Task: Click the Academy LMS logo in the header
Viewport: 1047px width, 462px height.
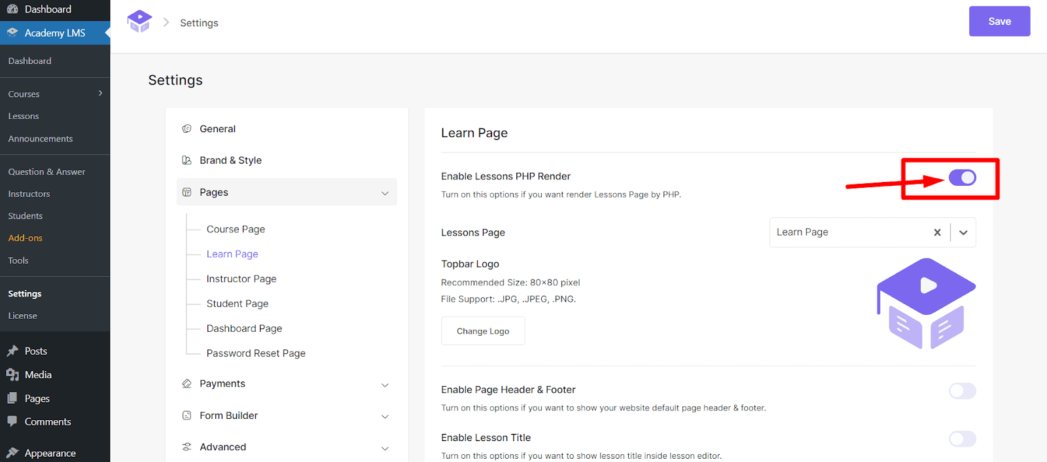Action: [x=139, y=22]
